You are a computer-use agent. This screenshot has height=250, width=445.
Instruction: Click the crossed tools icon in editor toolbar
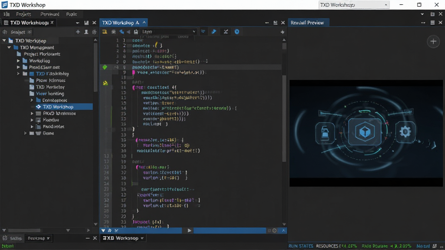click(226, 32)
